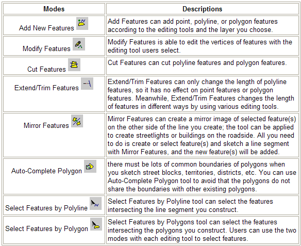Image resolution: width=301 pixels, height=246 pixels.
Task: Activate the Extend/Trim Features icon
Action: click(x=87, y=84)
